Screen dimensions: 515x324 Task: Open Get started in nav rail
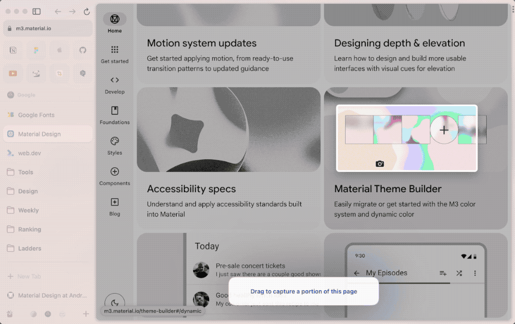click(115, 54)
